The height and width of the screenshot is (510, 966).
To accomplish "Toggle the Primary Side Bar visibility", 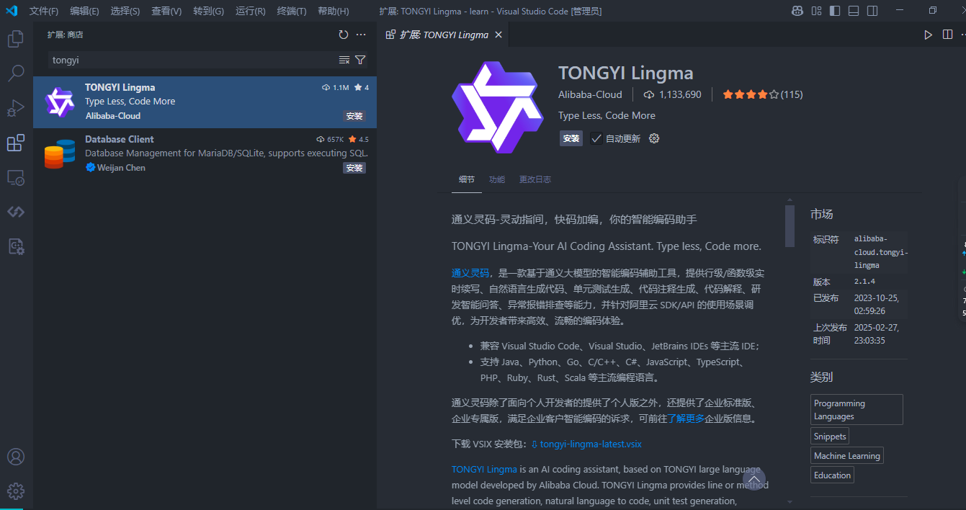I will (x=836, y=11).
